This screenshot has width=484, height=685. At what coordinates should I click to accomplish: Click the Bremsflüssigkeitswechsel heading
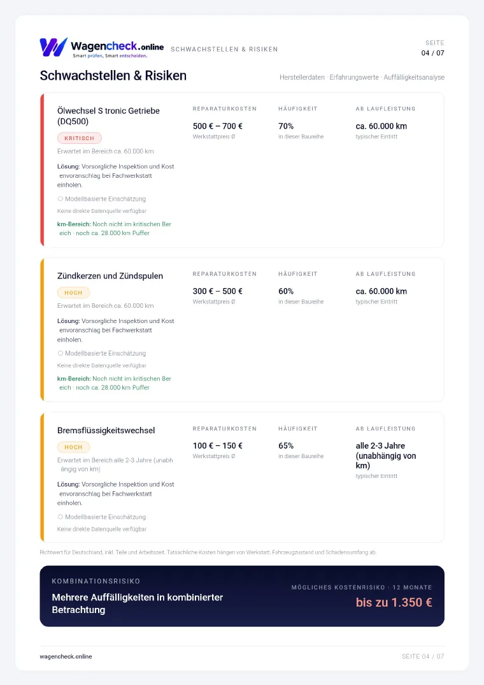point(106,430)
